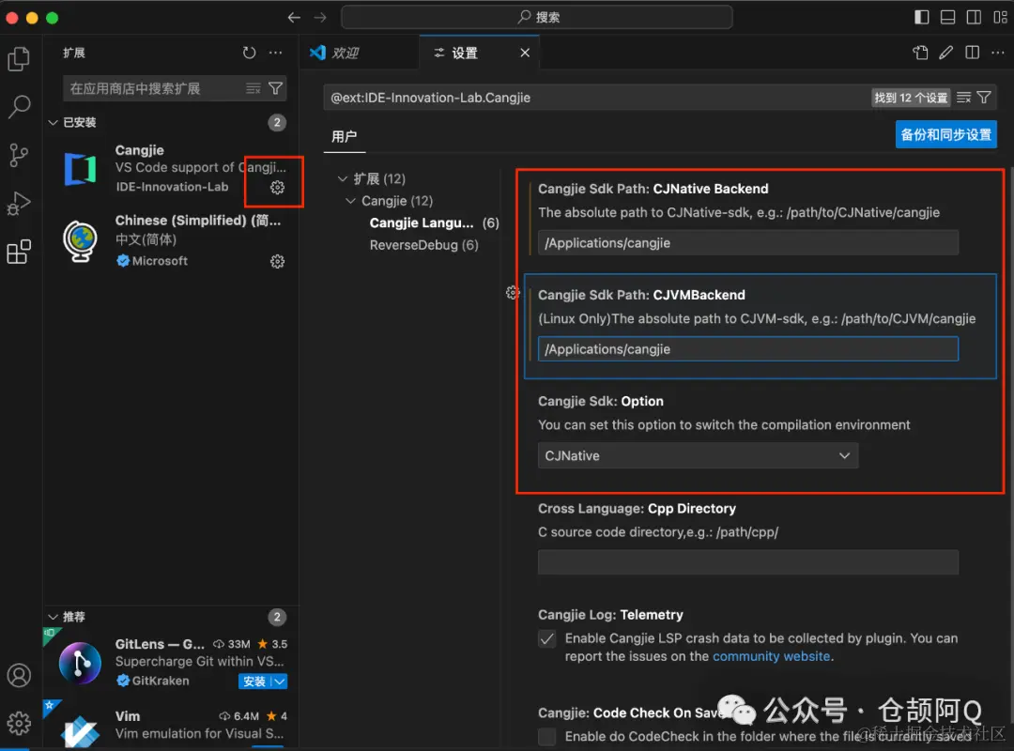Clear settings search input icon
The image size is (1014, 751).
click(963, 98)
